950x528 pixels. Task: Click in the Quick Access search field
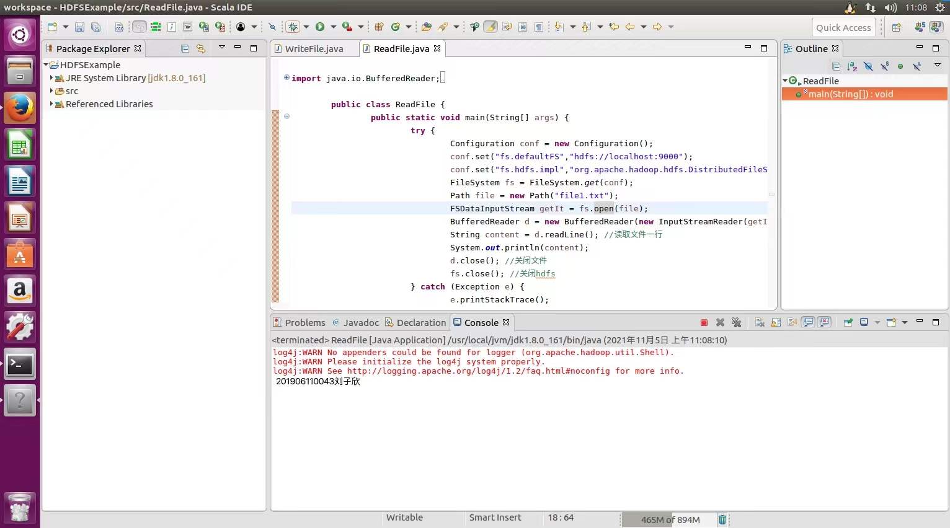[x=843, y=27]
